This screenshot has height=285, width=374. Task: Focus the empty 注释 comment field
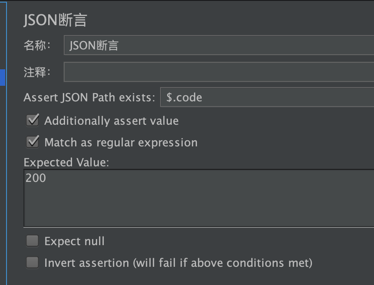(219, 71)
